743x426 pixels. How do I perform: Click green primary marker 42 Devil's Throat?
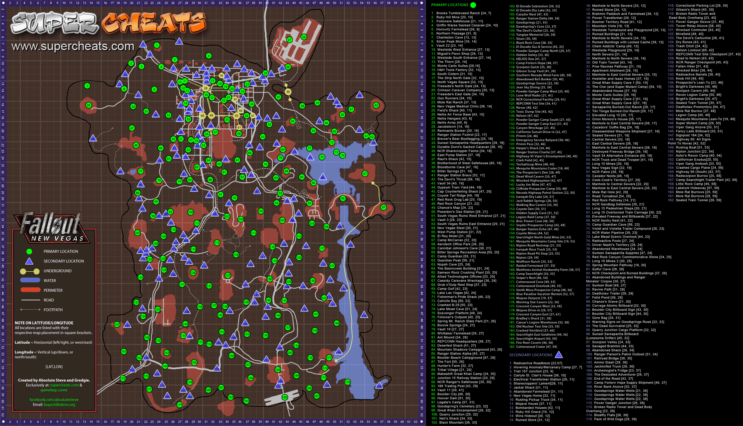tap(376, 105)
